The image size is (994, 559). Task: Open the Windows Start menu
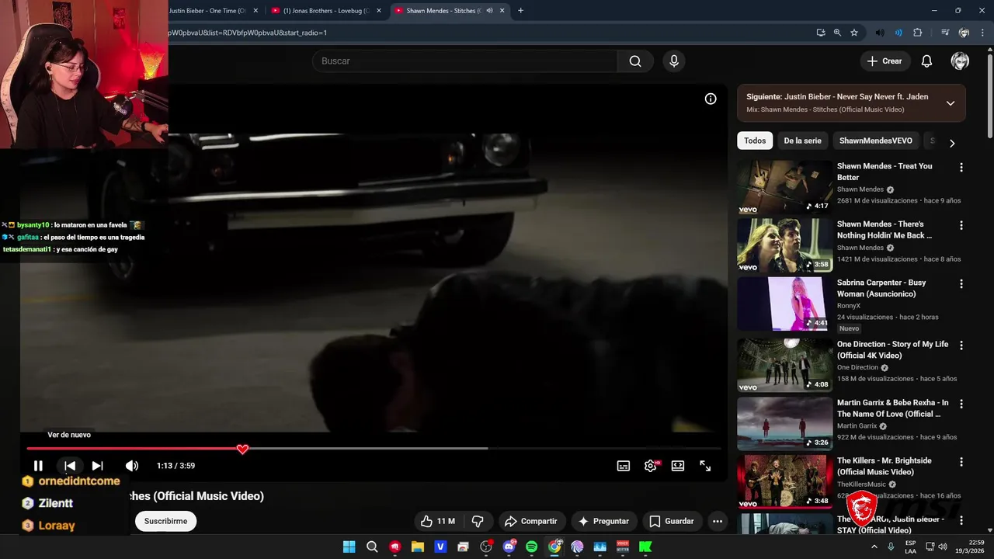click(x=349, y=547)
